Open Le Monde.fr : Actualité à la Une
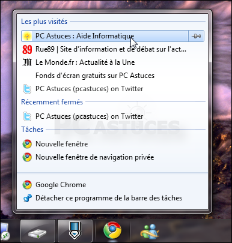The width and height of the screenshot is (232, 243). [112, 62]
